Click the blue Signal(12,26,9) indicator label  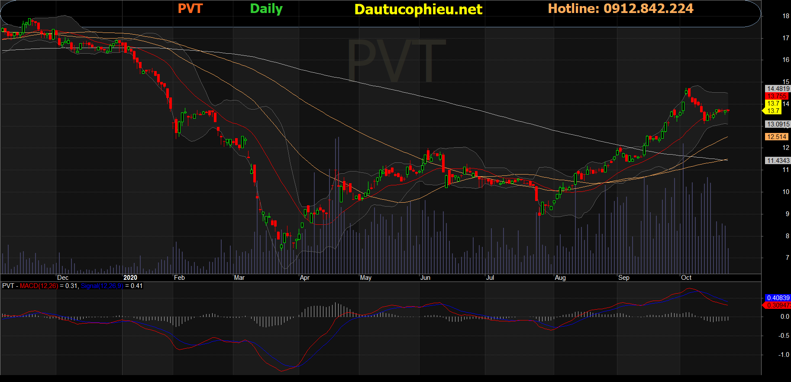(x=102, y=286)
